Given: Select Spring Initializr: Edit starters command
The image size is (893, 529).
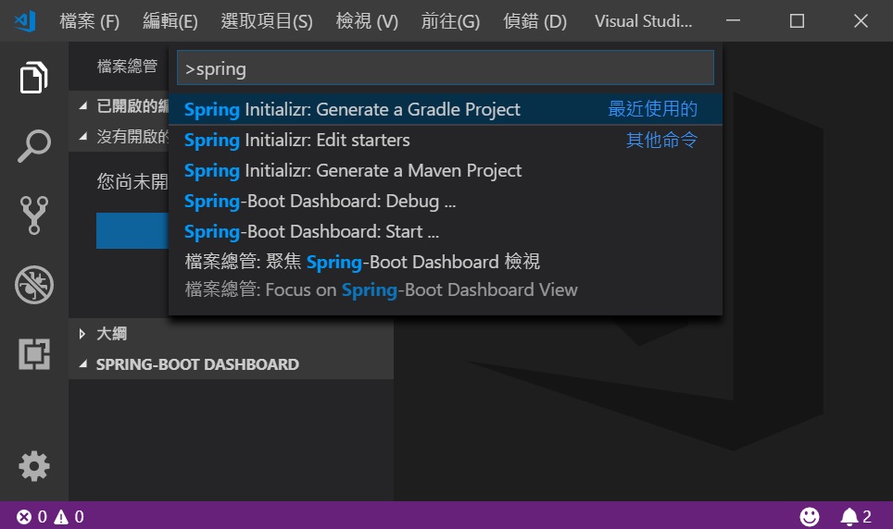Looking at the screenshot, I should (446, 140).
